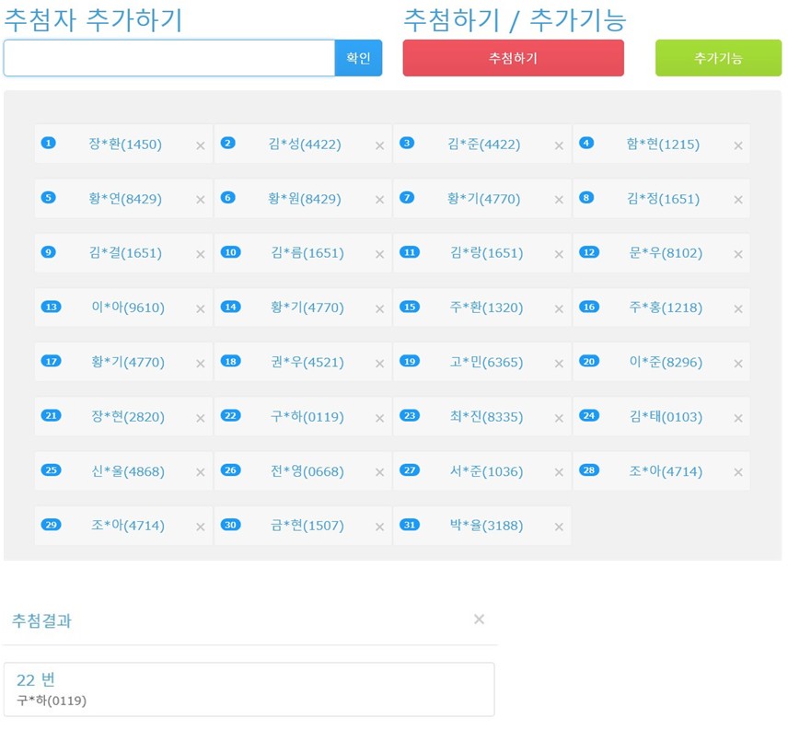The width and height of the screenshot is (788, 730).
Task: Select participant name 권*우(4521)
Action: (307, 363)
